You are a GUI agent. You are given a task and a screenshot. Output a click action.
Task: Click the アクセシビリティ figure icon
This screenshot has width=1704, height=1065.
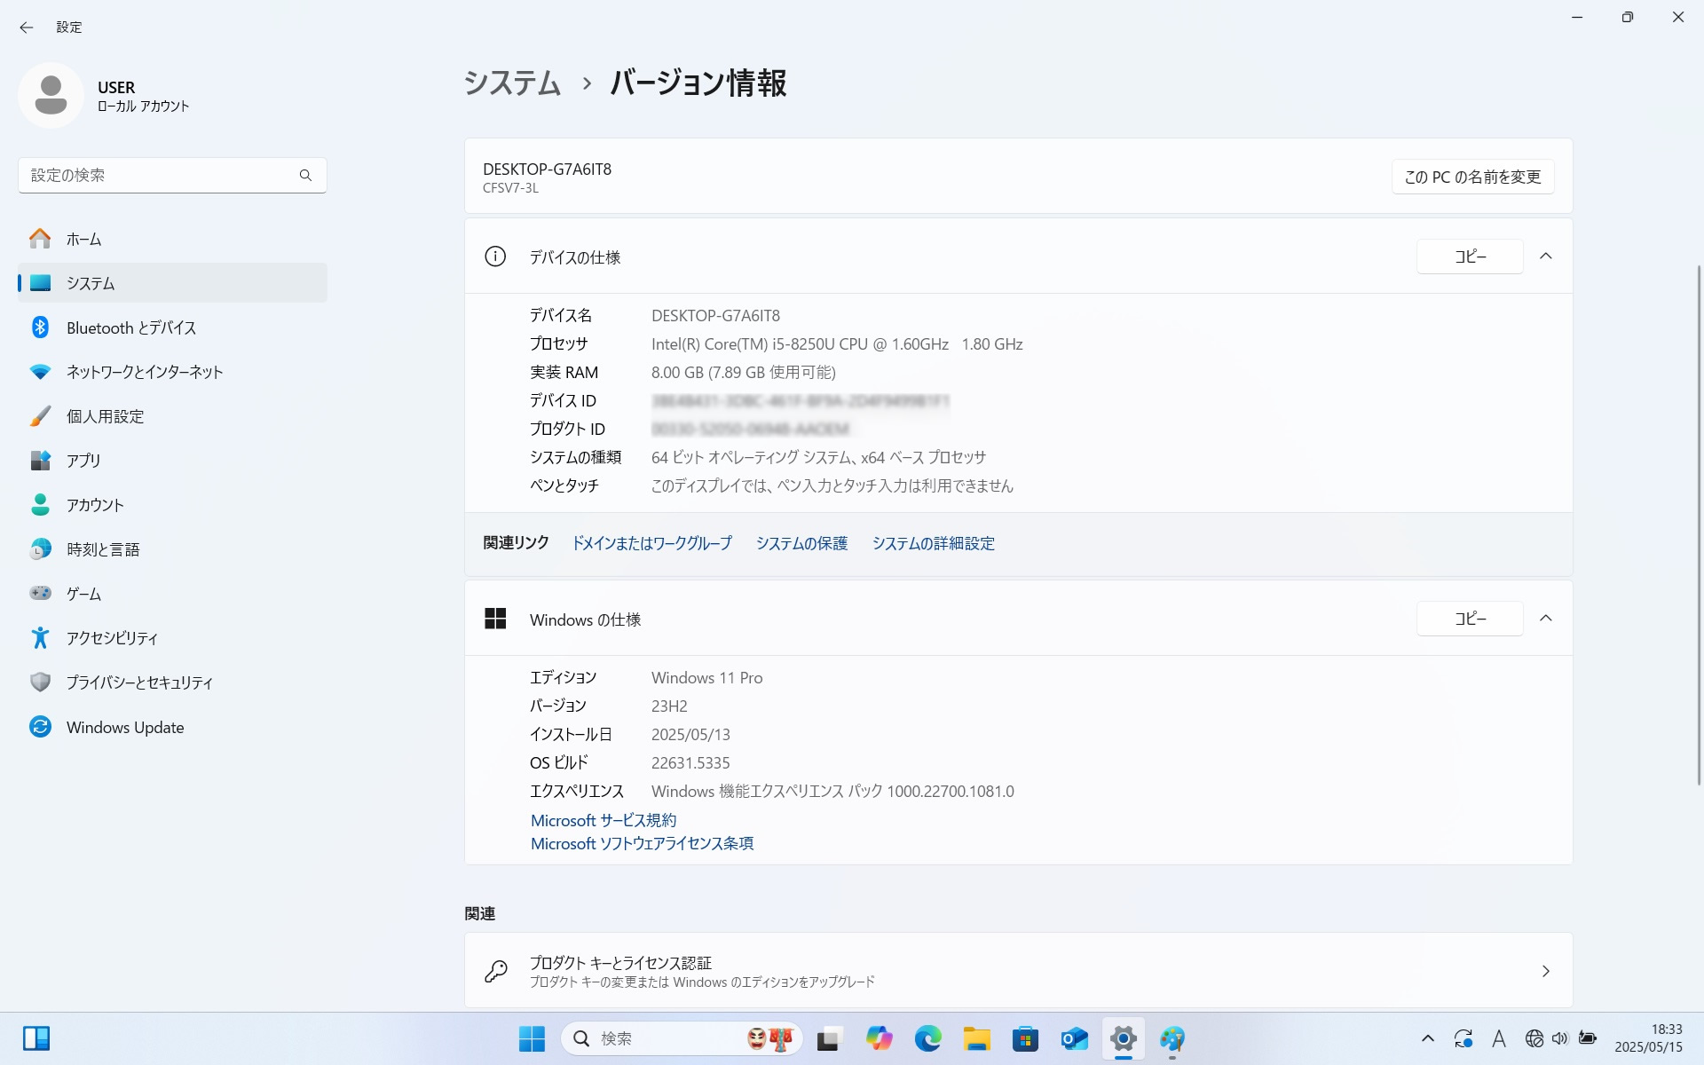tap(40, 637)
